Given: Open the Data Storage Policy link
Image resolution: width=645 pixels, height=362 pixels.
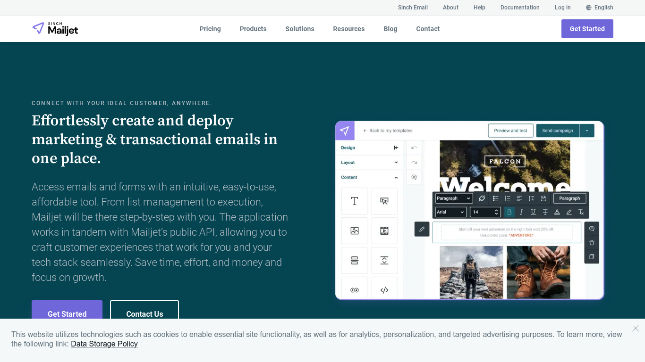Looking at the screenshot, I should [104, 344].
